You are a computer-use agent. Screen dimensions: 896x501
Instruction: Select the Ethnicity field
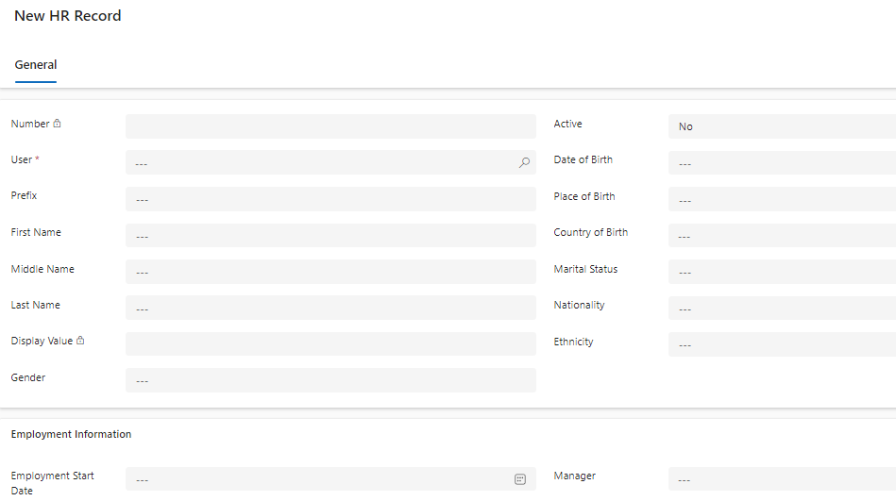783,344
